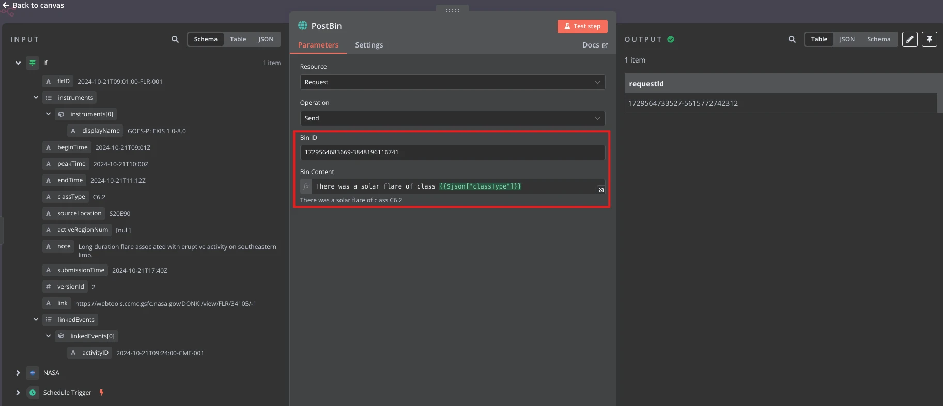Select the activeRegionNum field pill
Image resolution: width=943 pixels, height=406 pixels.
[x=77, y=230]
